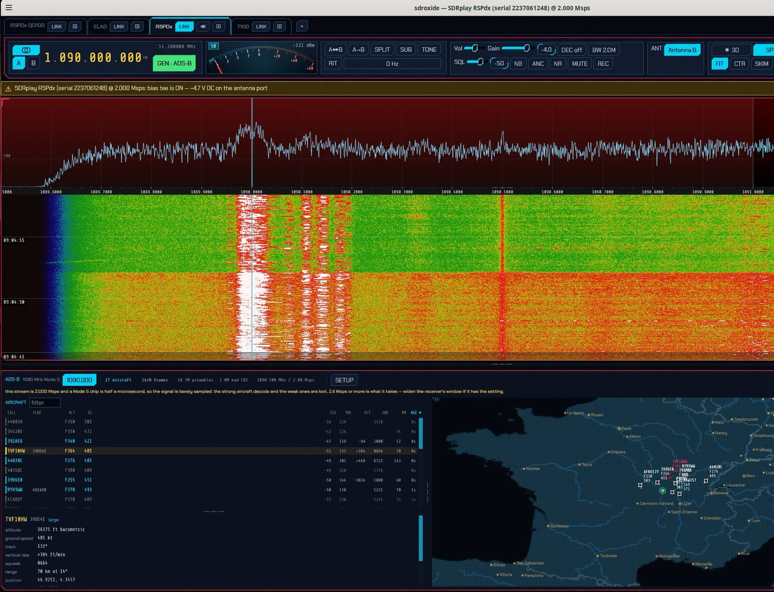Open the hamburger menu in the title bar
Image resolution: width=774 pixels, height=592 pixels.
pos(8,8)
